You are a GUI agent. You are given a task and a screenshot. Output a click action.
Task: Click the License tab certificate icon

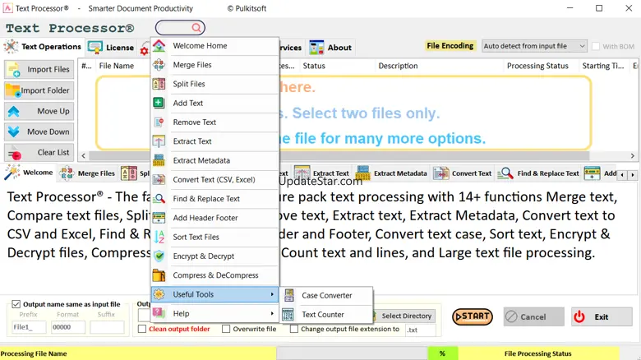[95, 48]
